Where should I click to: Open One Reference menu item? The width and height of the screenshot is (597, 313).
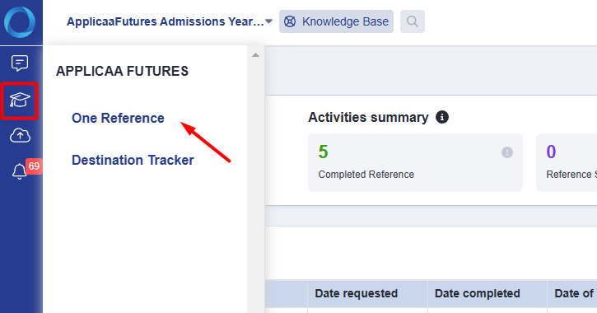(x=118, y=118)
